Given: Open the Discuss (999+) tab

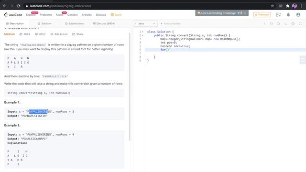Looking at the screenshot, I should click(x=104, y=23).
